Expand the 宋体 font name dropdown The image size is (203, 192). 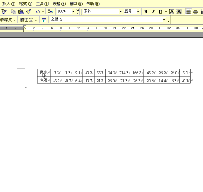pos(120,11)
